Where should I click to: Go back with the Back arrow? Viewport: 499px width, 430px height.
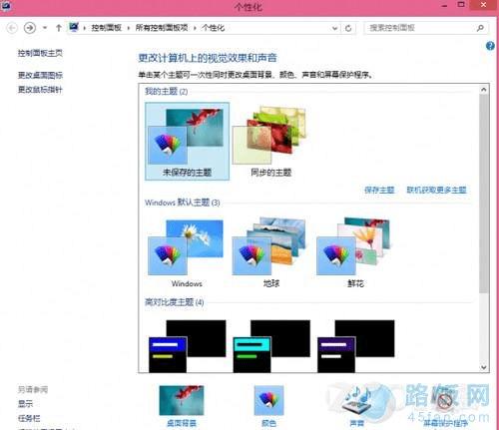coord(12,28)
